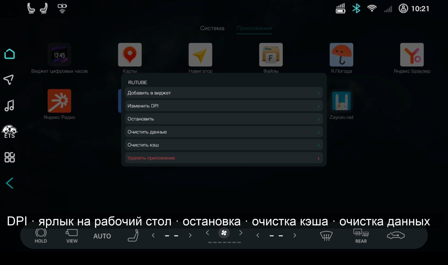
Task: Choose Удалить приложение option
Action: (224, 158)
